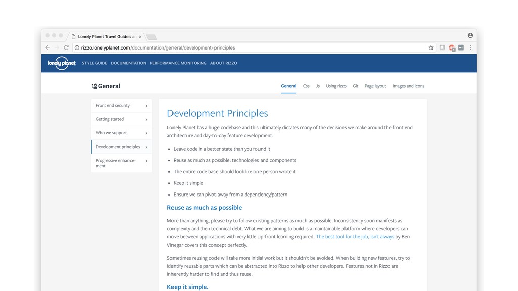Image resolution: width=518 pixels, height=291 pixels.
Task: Click the chevron beside Progressive enhancement
Action: point(146,161)
